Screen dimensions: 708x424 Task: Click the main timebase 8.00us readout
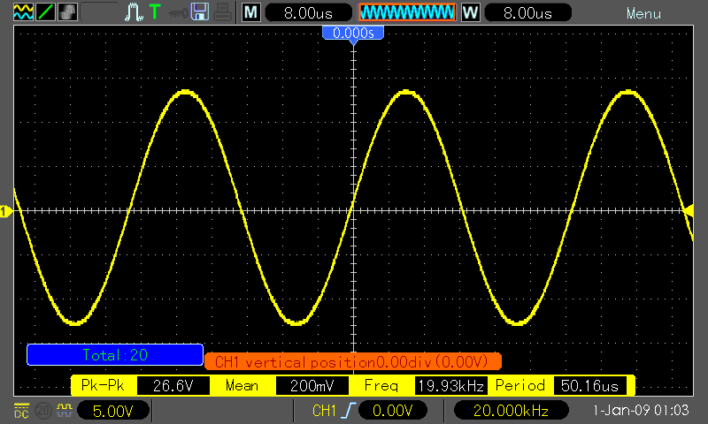pos(308,12)
